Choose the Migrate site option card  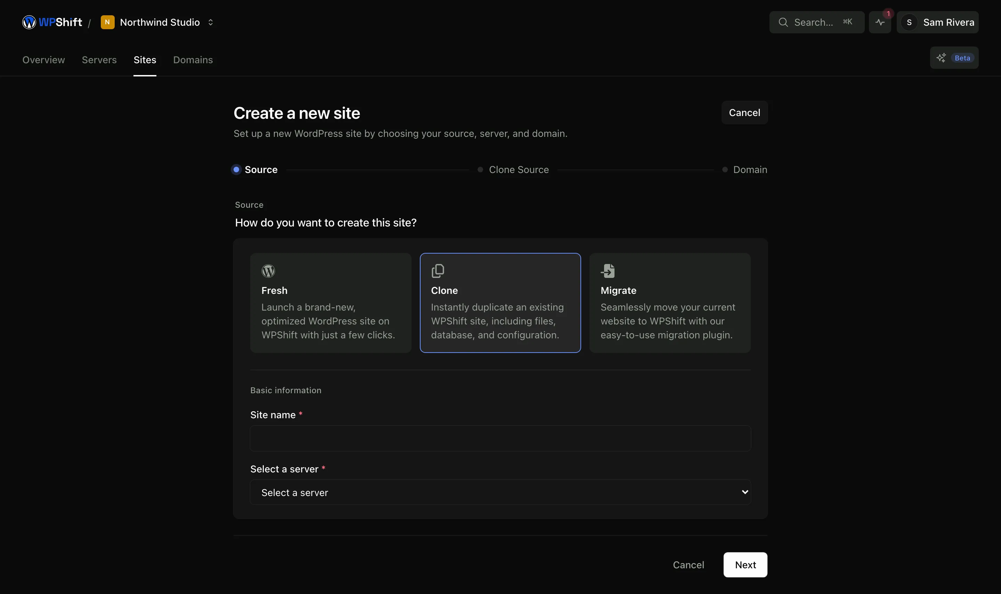pos(670,303)
